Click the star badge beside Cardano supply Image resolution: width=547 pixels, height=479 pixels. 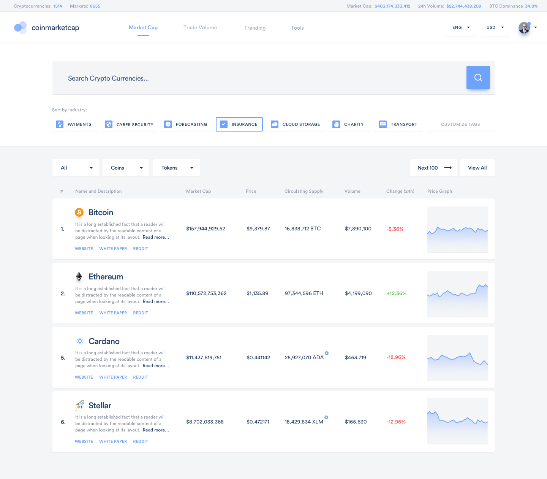[x=327, y=353]
